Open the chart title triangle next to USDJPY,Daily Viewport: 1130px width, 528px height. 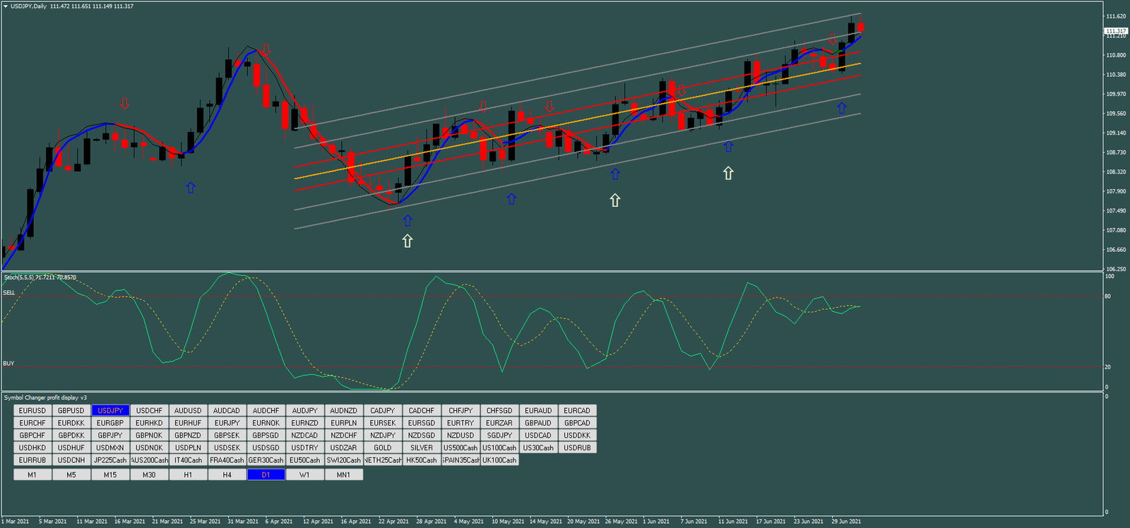click(6, 6)
